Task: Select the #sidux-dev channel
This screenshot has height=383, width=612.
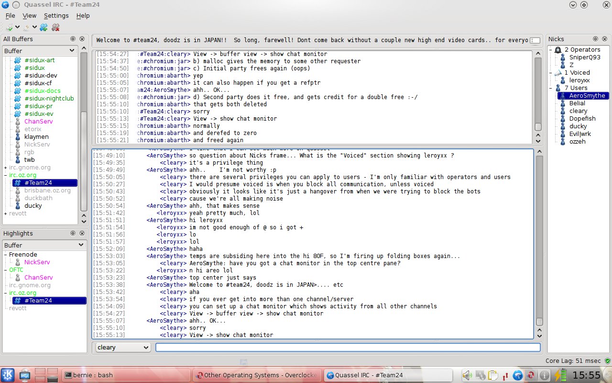Action: (41, 76)
